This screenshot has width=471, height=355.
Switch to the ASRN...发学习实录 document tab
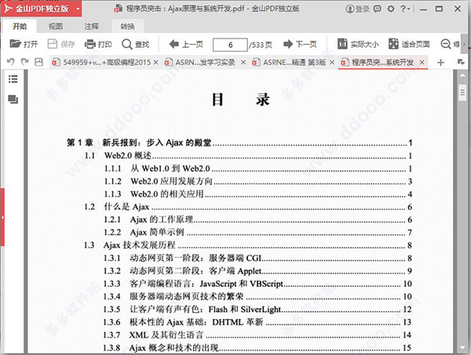pyautogui.click(x=200, y=63)
